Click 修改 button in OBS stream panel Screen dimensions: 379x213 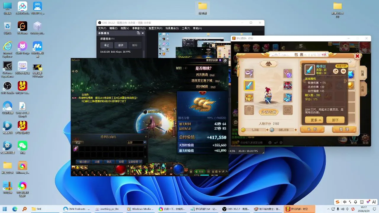(x=121, y=45)
